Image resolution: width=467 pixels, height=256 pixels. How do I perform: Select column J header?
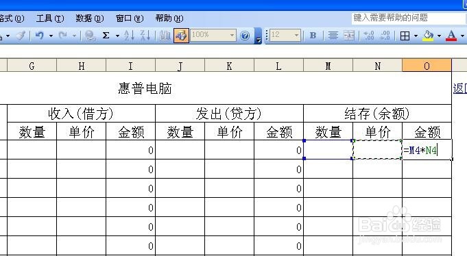pyautogui.click(x=180, y=66)
